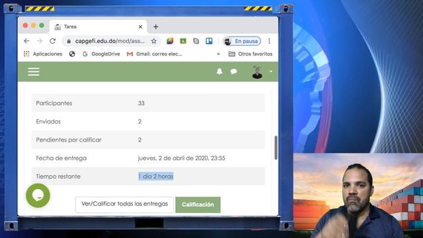
Task: Click the green classroom extension icon
Action: click(183, 41)
